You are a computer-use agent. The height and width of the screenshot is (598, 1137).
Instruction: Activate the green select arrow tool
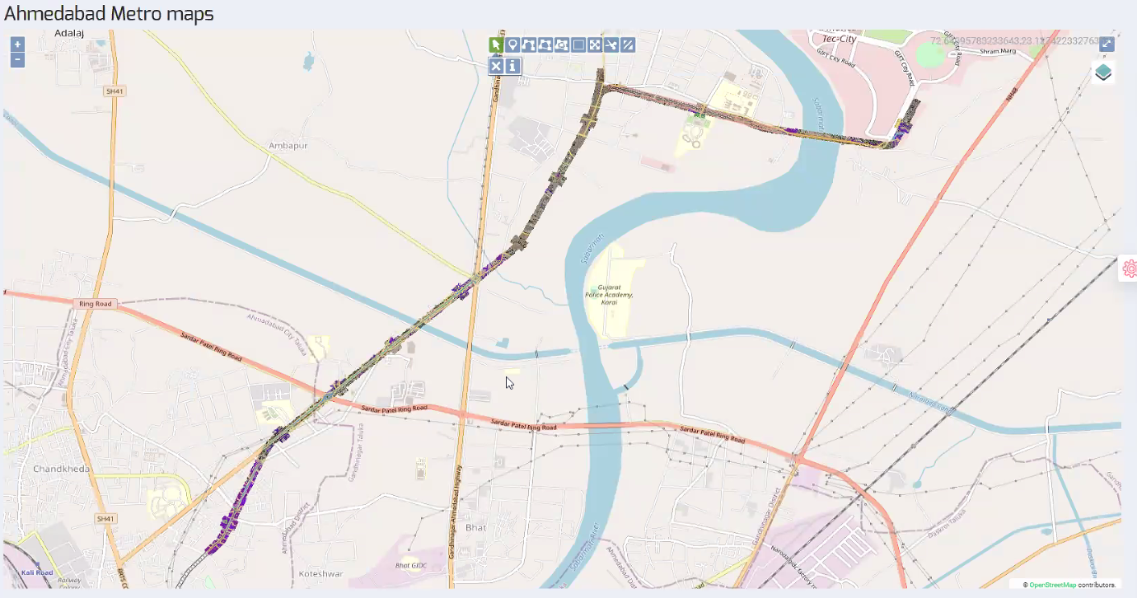click(x=496, y=44)
